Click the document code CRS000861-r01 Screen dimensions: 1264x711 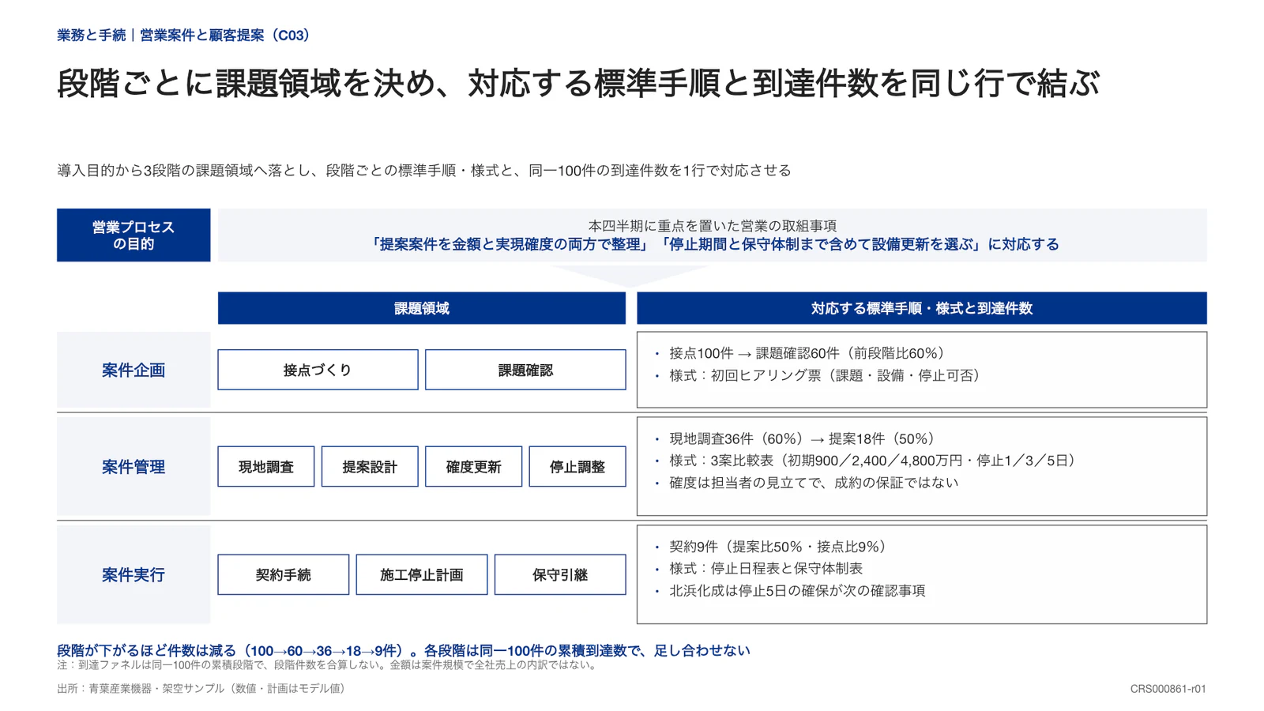[x=1168, y=689]
